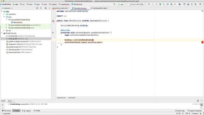Expand the collapsed import statement

tap(65, 16)
